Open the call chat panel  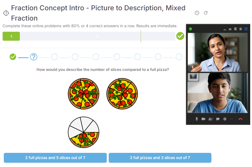tap(218, 119)
